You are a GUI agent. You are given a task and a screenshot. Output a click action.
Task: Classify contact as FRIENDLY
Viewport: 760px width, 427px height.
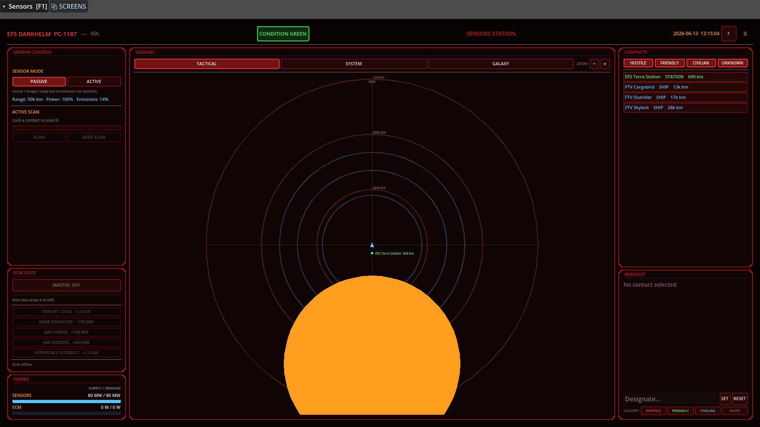click(680, 411)
